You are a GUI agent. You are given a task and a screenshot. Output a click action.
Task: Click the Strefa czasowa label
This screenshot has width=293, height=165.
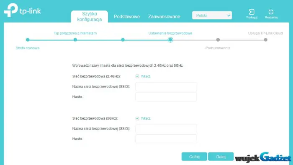[28, 48]
